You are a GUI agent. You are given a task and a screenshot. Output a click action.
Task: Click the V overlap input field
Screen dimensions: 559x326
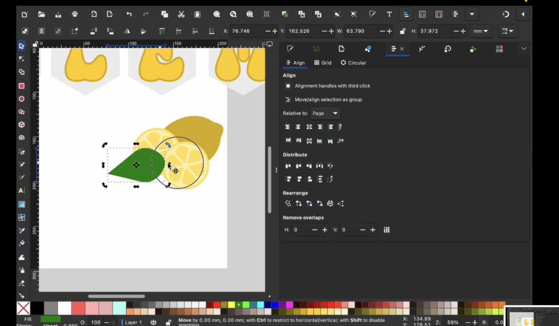click(349, 230)
